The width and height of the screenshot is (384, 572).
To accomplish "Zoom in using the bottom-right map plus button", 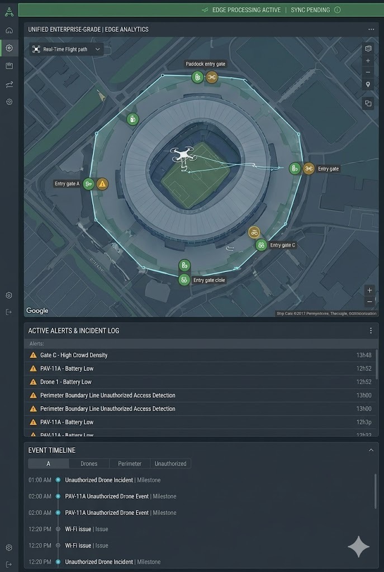I will click(369, 290).
